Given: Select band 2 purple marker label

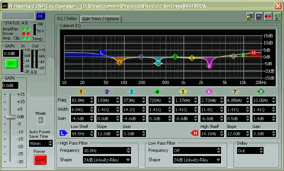Looking at the screenshot, I should tap(107, 92).
